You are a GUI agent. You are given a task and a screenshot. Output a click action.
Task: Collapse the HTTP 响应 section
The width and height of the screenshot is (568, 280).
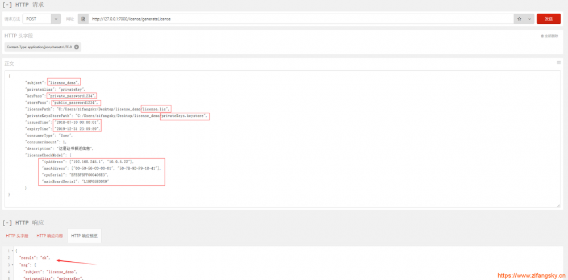[7, 223]
